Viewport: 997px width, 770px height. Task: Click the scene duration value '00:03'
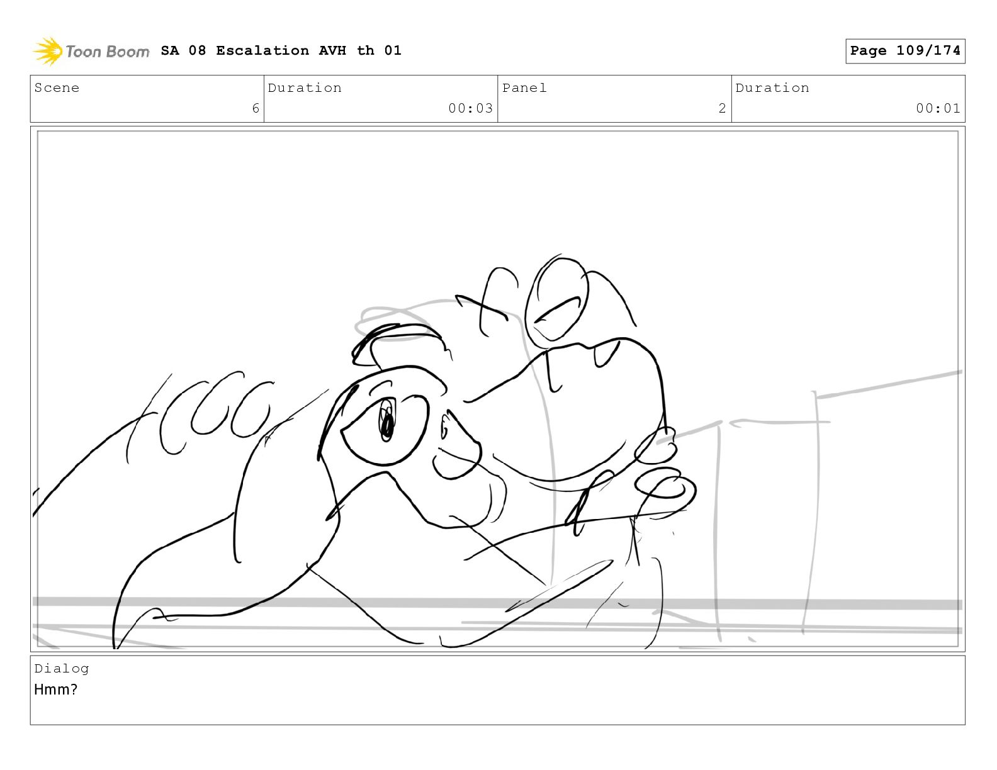pos(470,108)
